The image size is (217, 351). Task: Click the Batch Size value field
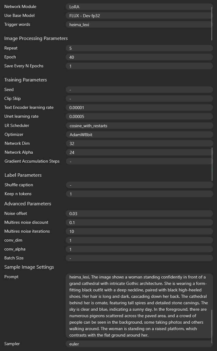point(139,258)
